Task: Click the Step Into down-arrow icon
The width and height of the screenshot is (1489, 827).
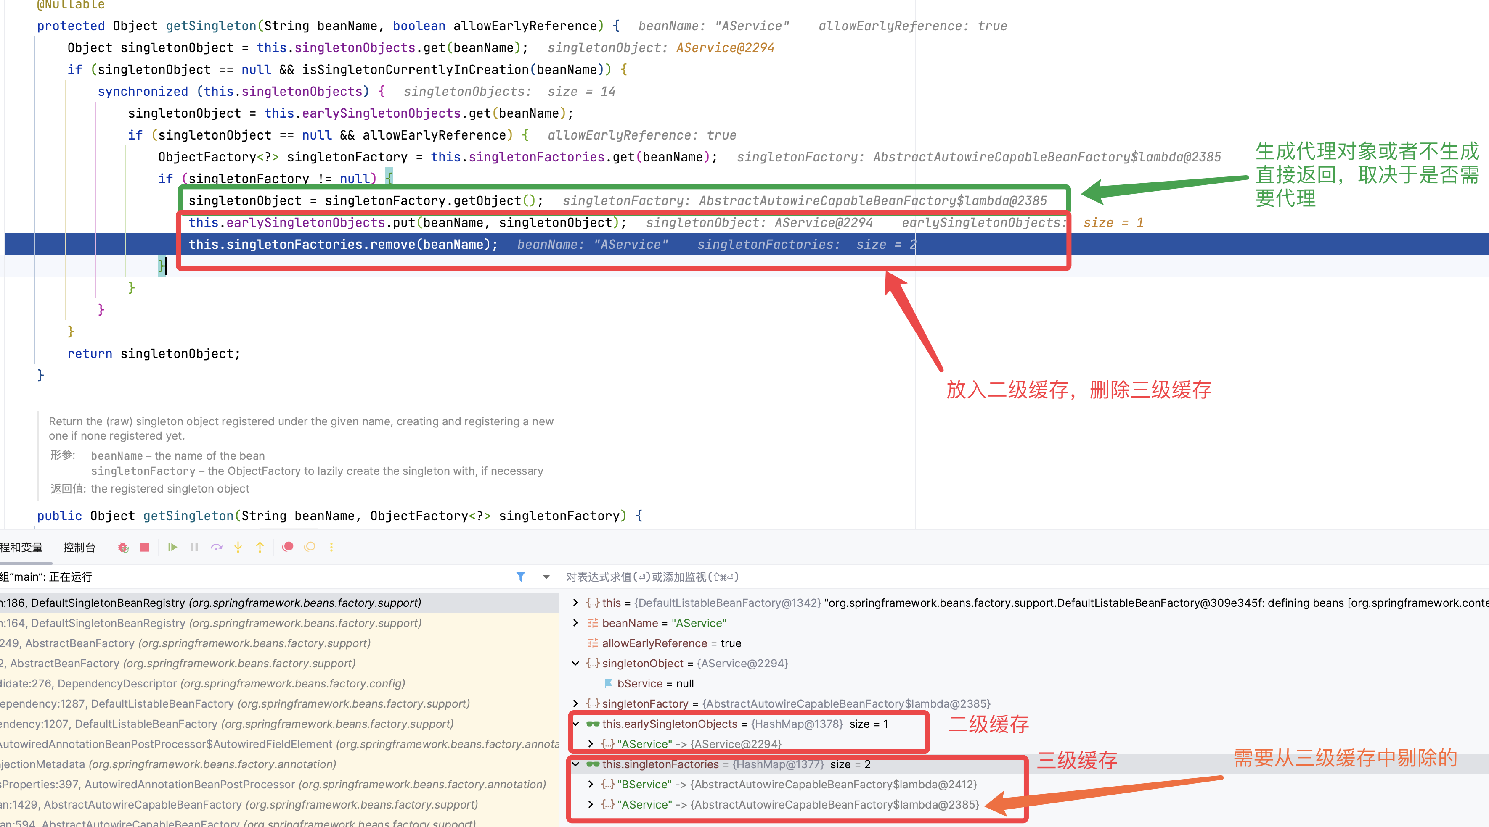Action: coord(238,547)
